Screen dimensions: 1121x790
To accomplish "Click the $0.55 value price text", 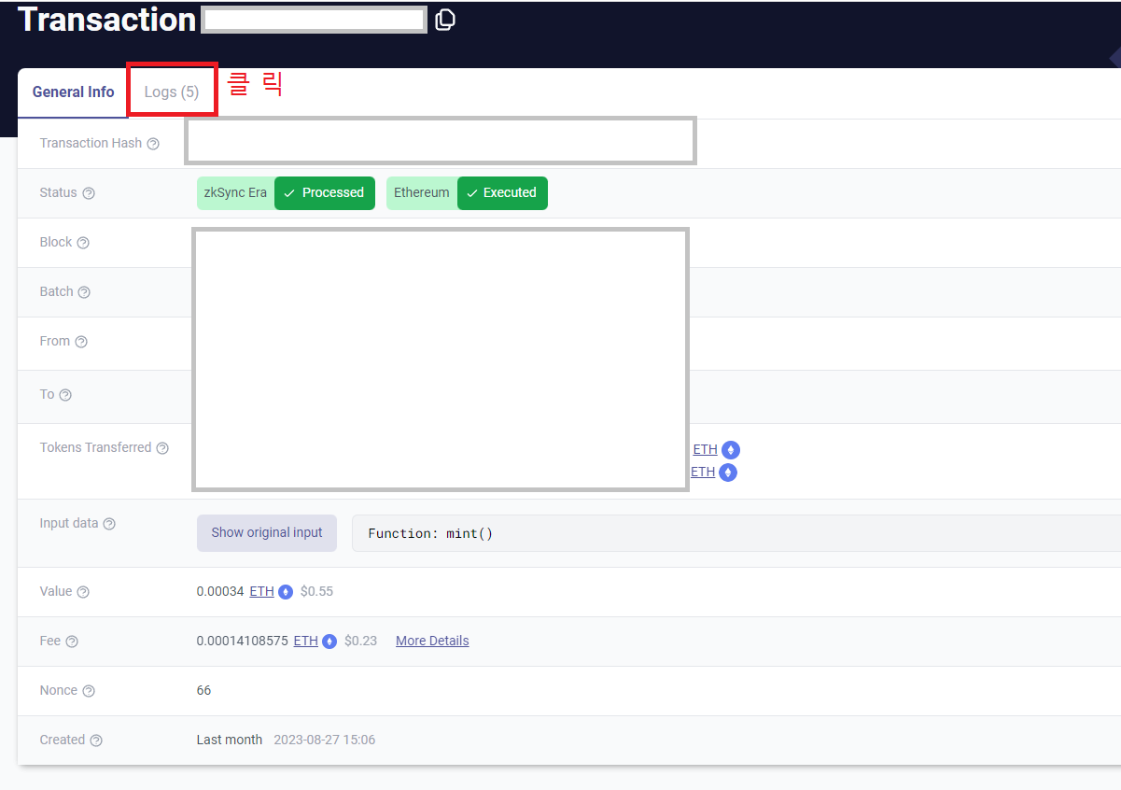I will coord(317,591).
